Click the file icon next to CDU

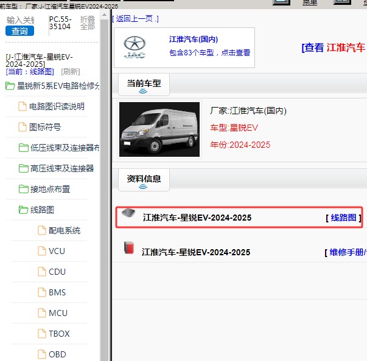coord(42,272)
